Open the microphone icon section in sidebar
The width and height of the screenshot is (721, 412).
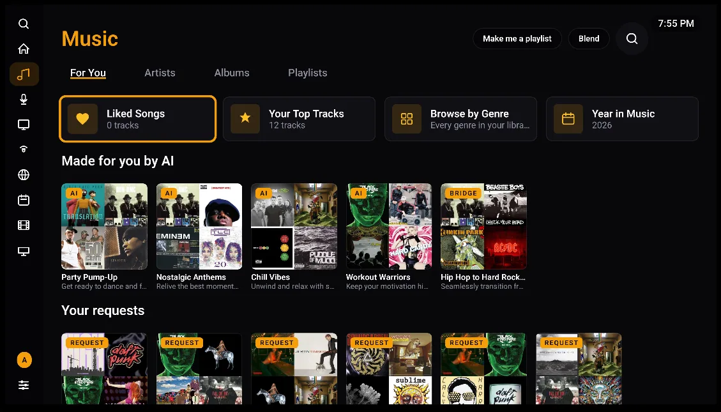coord(24,99)
